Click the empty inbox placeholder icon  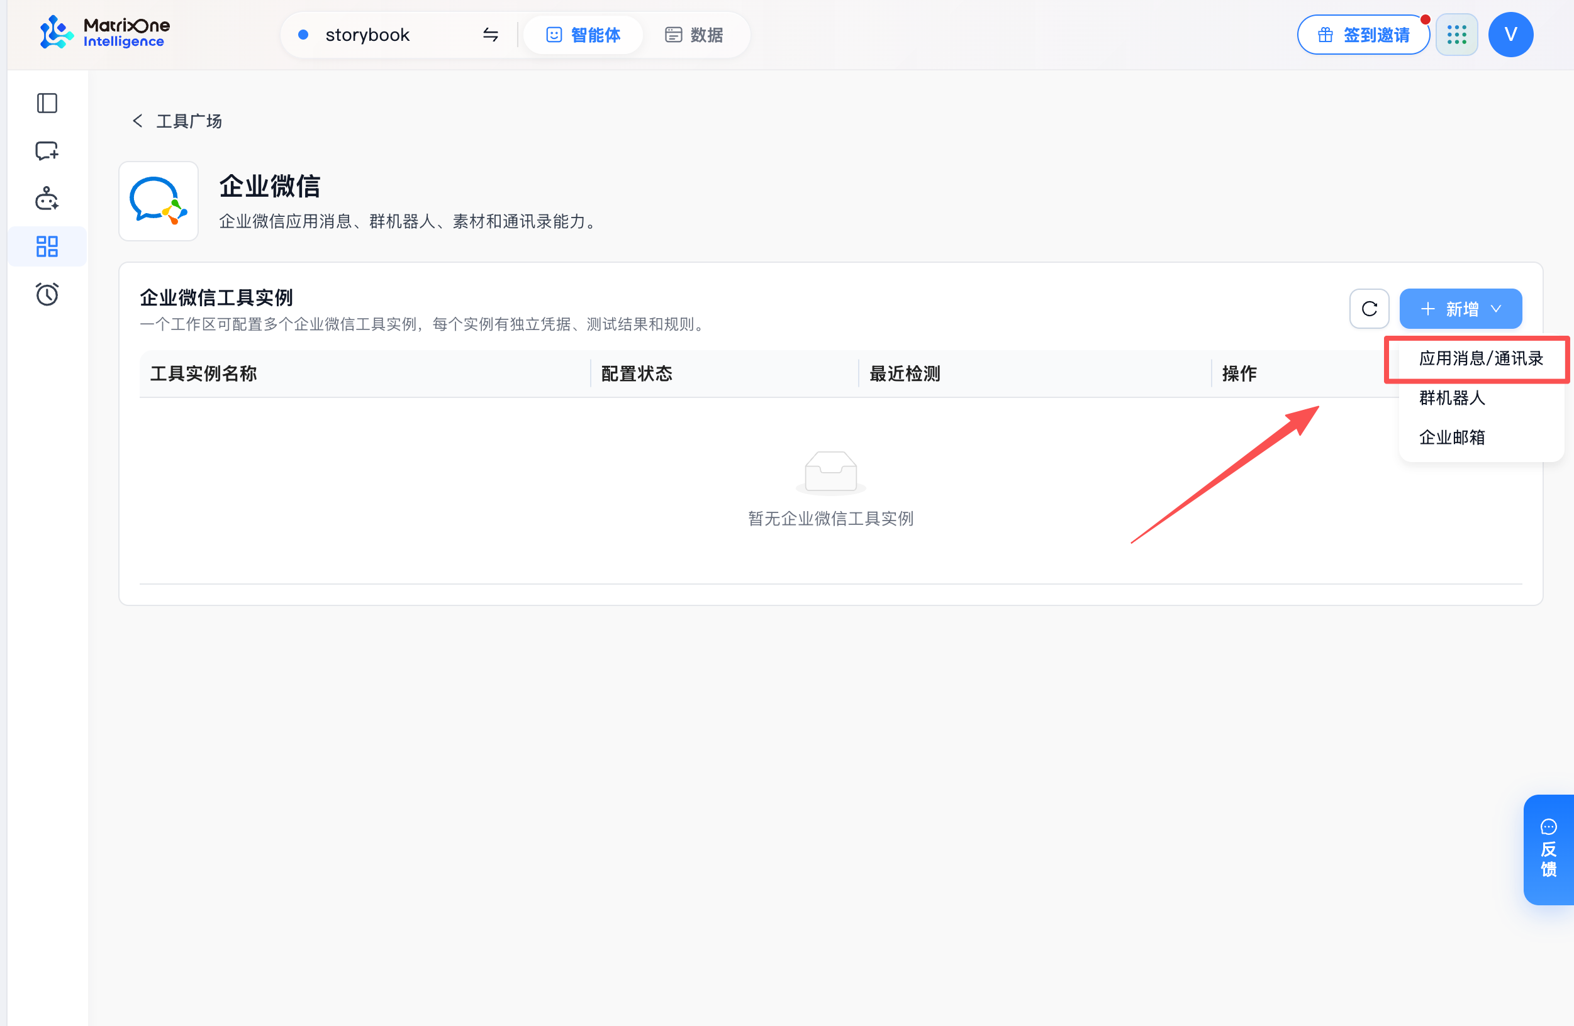point(830,472)
